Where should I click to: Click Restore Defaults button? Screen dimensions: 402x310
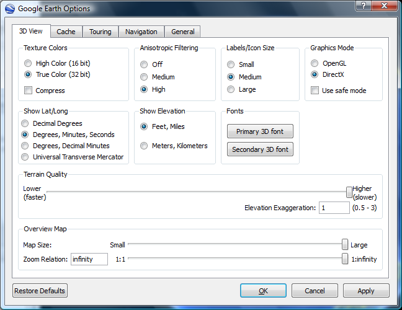40,291
